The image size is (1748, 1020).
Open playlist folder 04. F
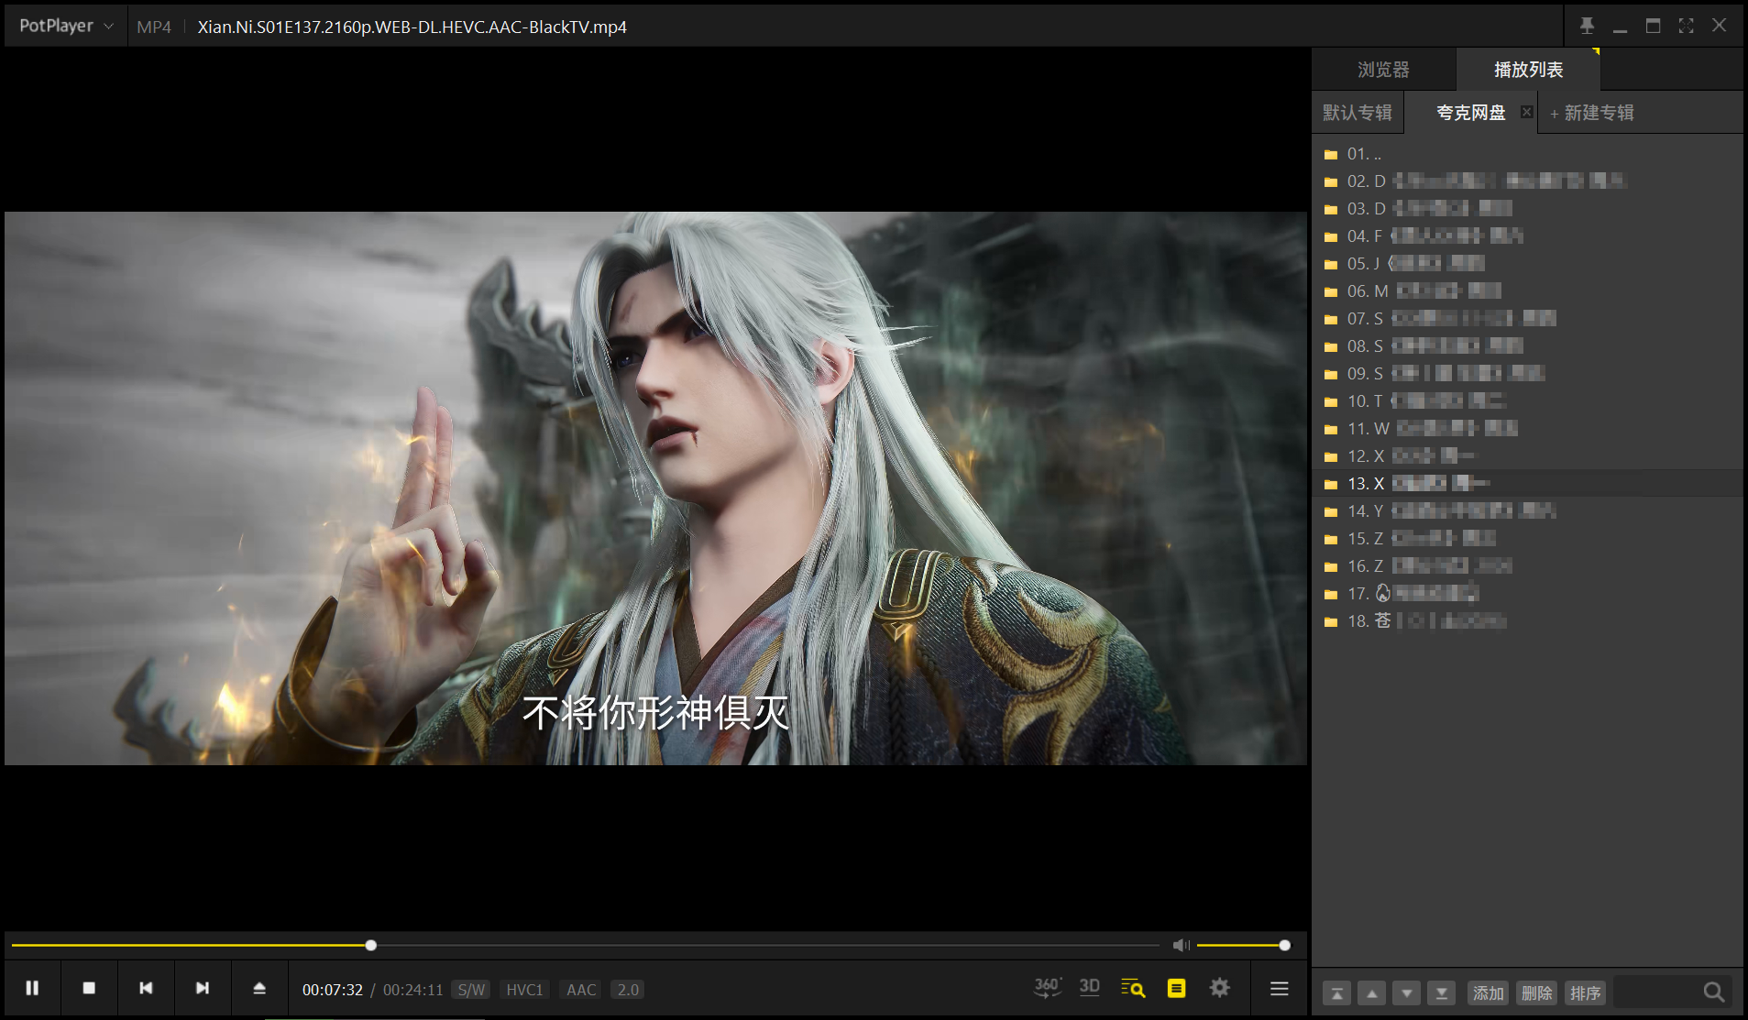1527,236
